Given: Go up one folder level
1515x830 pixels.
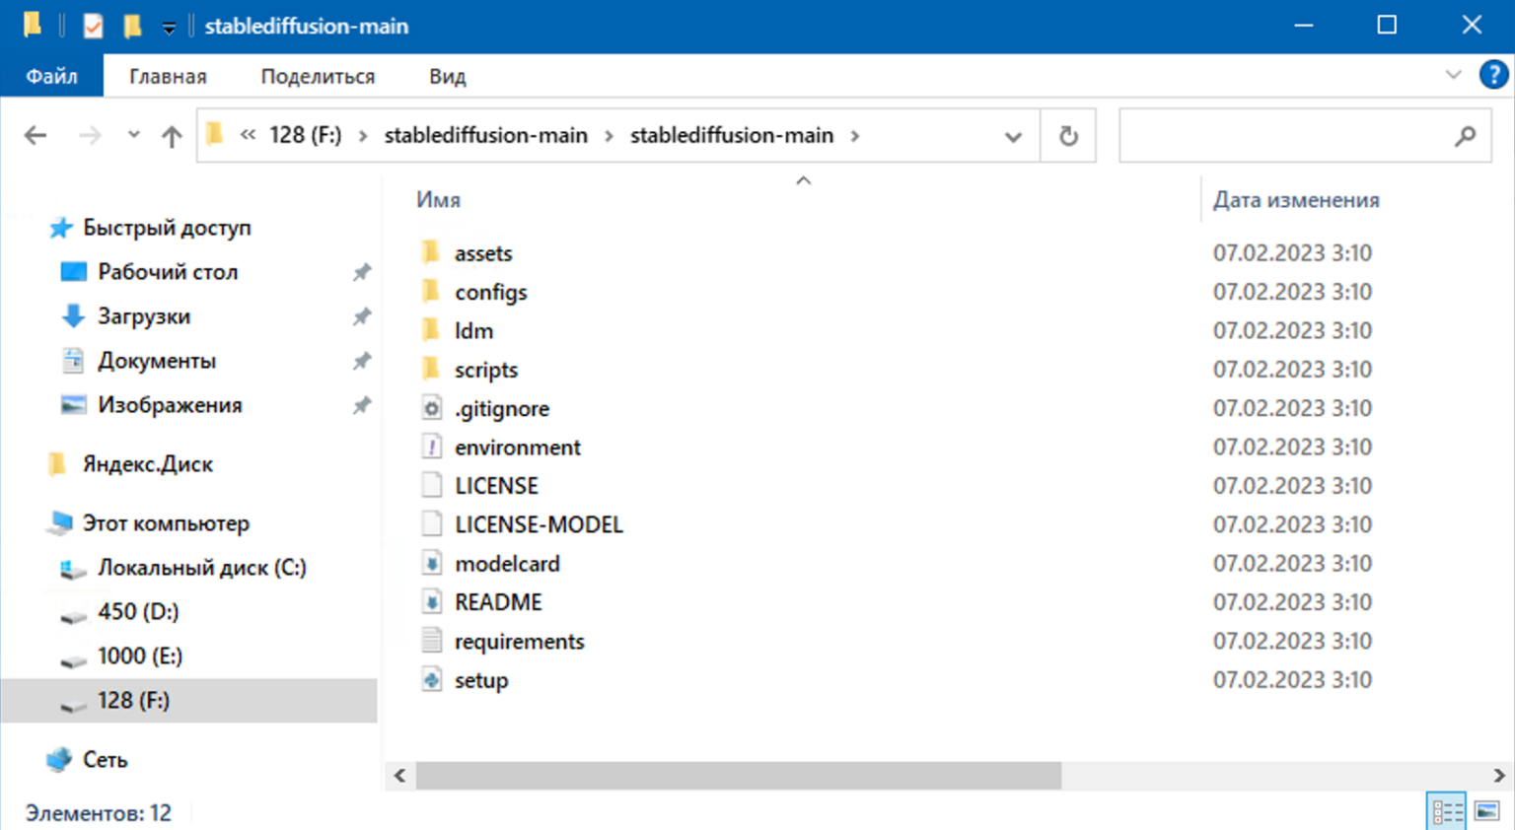Looking at the screenshot, I should point(172,136).
